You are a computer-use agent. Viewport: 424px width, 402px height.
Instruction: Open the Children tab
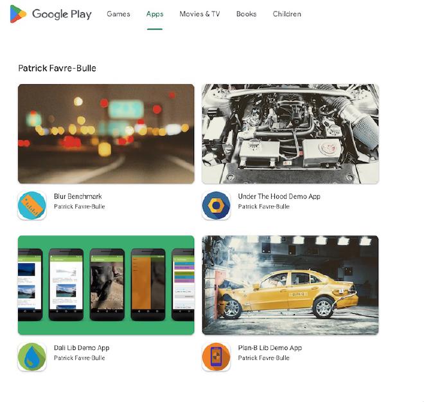[x=287, y=14]
